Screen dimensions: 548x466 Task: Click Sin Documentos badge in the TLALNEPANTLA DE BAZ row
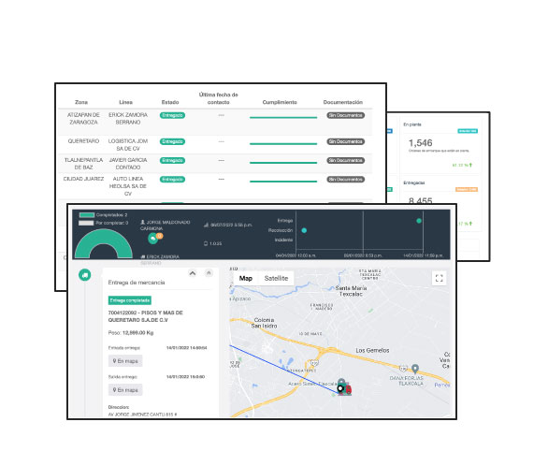click(346, 160)
